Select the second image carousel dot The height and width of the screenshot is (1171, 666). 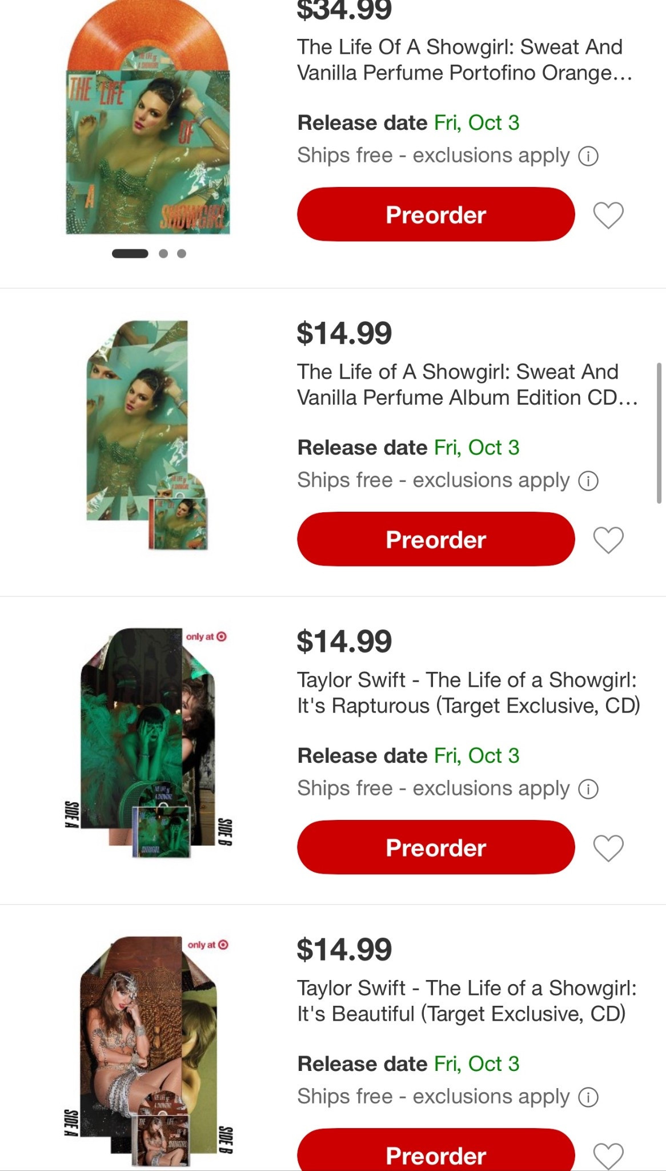click(x=163, y=253)
